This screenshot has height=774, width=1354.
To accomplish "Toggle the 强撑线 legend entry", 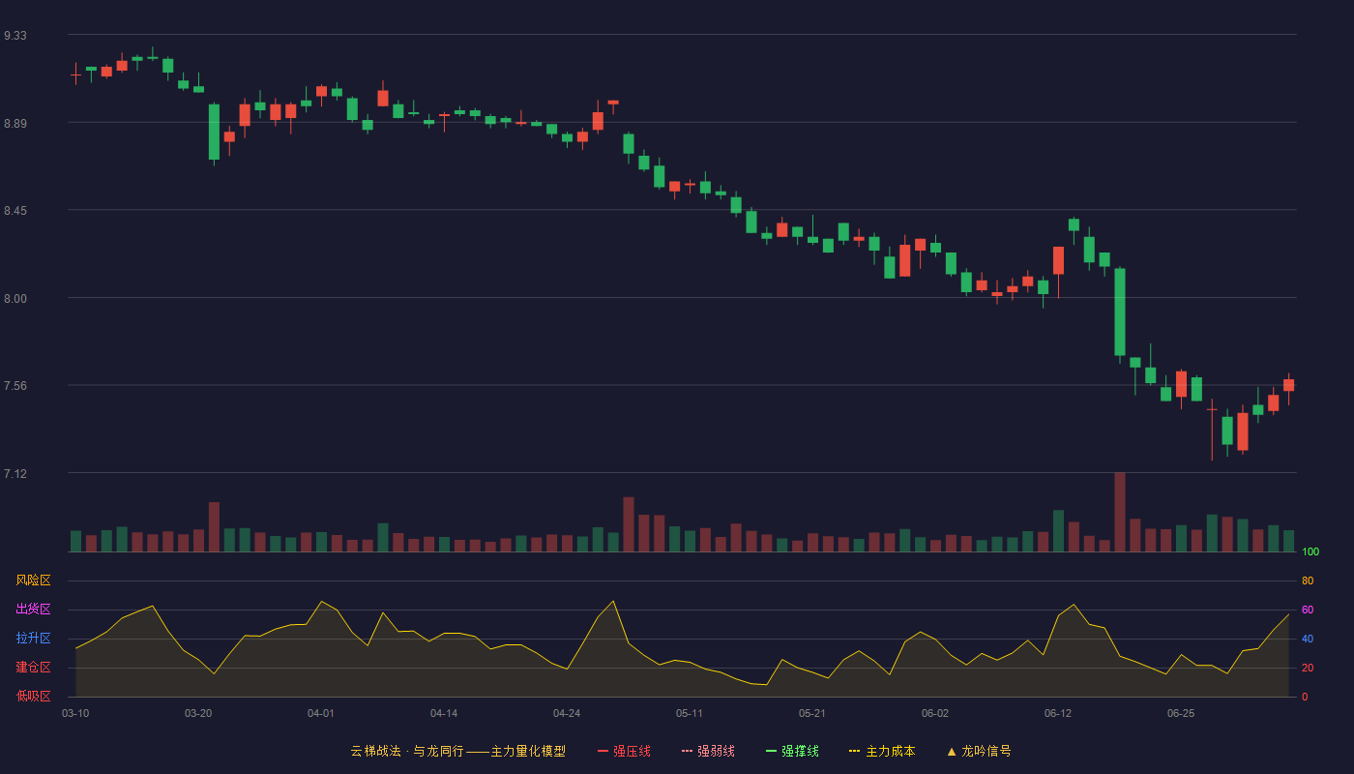I will point(792,751).
